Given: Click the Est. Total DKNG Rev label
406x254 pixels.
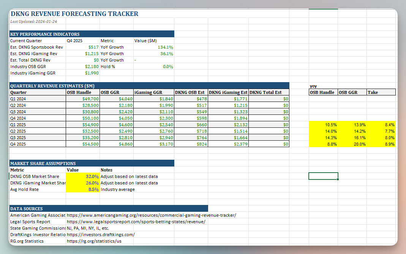Looking at the screenshot, I should (30, 60).
